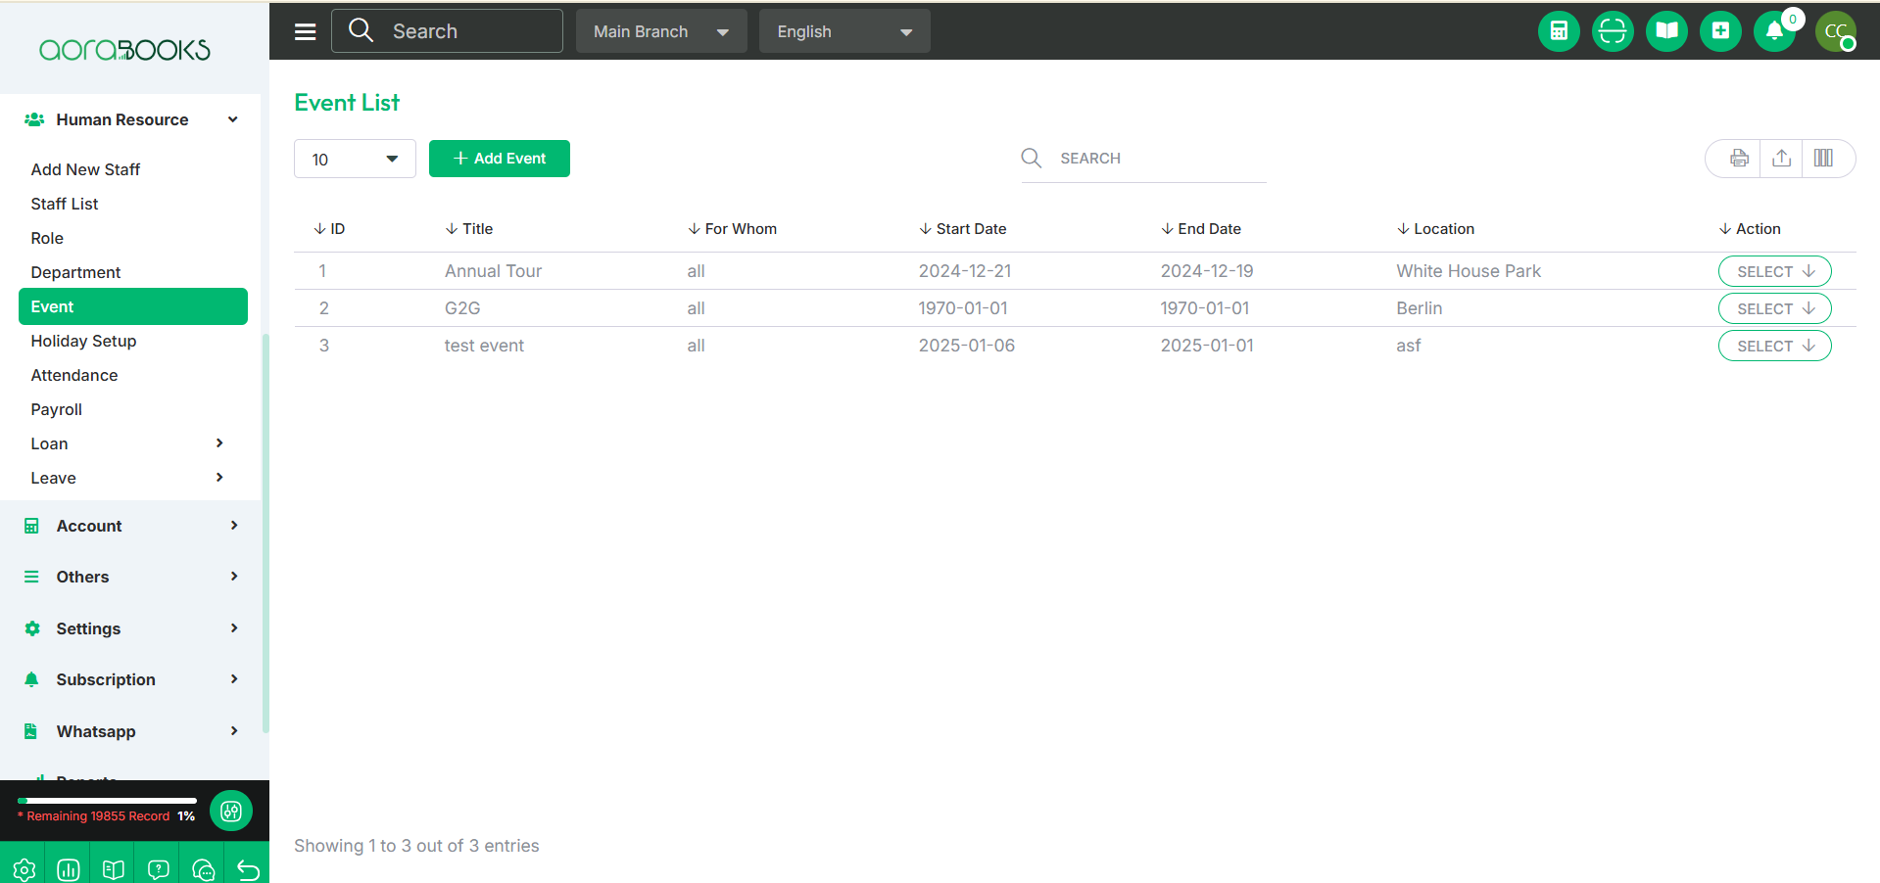Collapse the Human Resource section

[132, 119]
